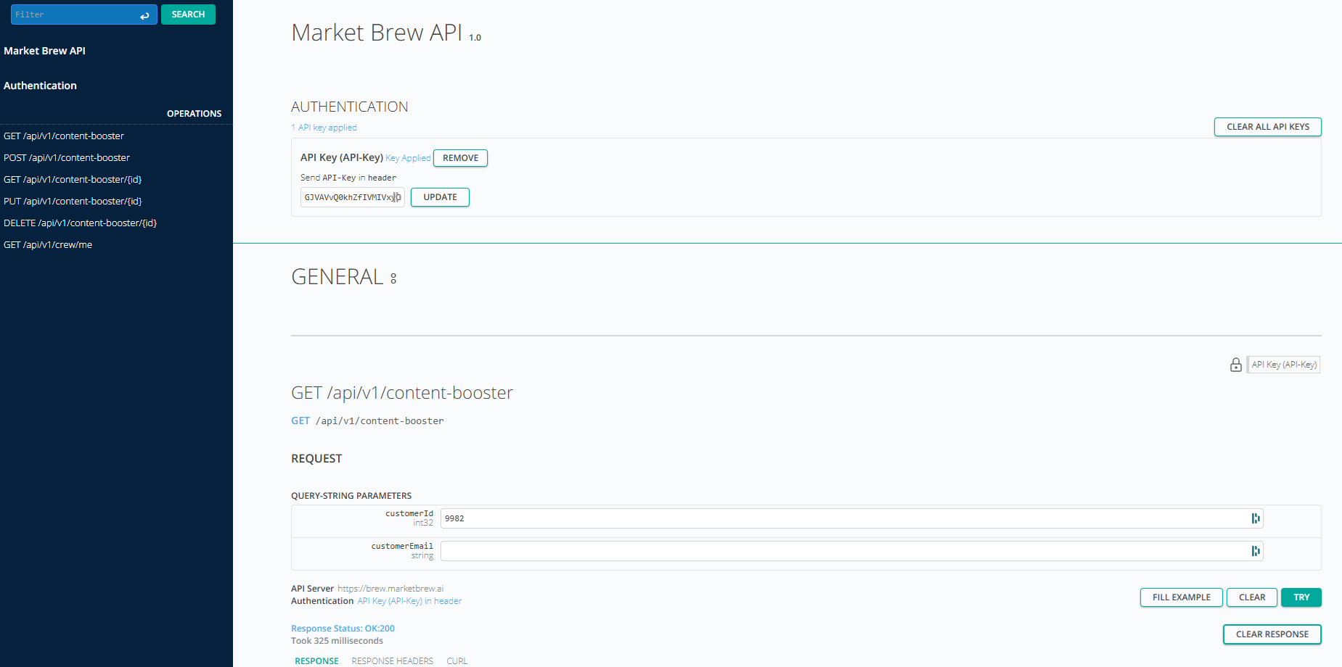Click the customerEmail input field
Image resolution: width=1342 pixels, height=667 pixels.
click(851, 551)
